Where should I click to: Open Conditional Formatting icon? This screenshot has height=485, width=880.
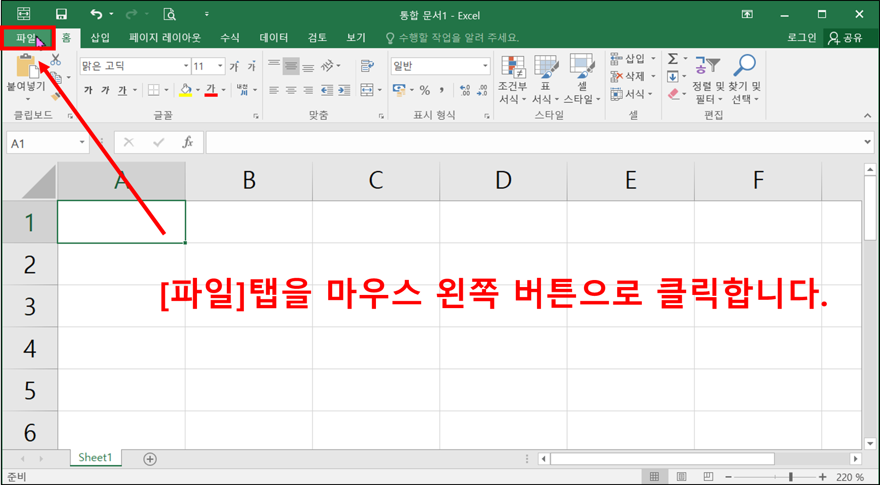[512, 67]
